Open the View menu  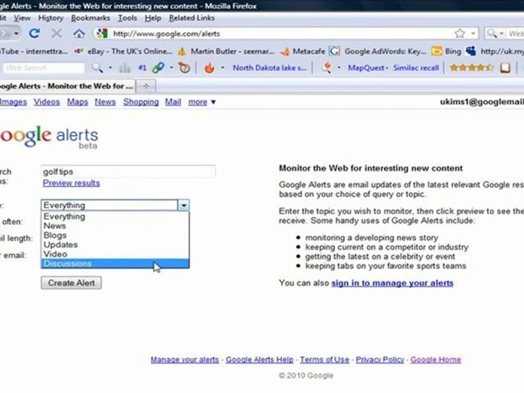tap(22, 18)
